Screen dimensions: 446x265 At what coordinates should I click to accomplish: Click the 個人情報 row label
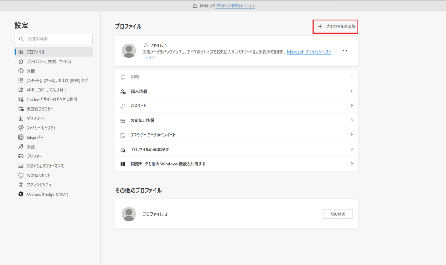(x=139, y=91)
